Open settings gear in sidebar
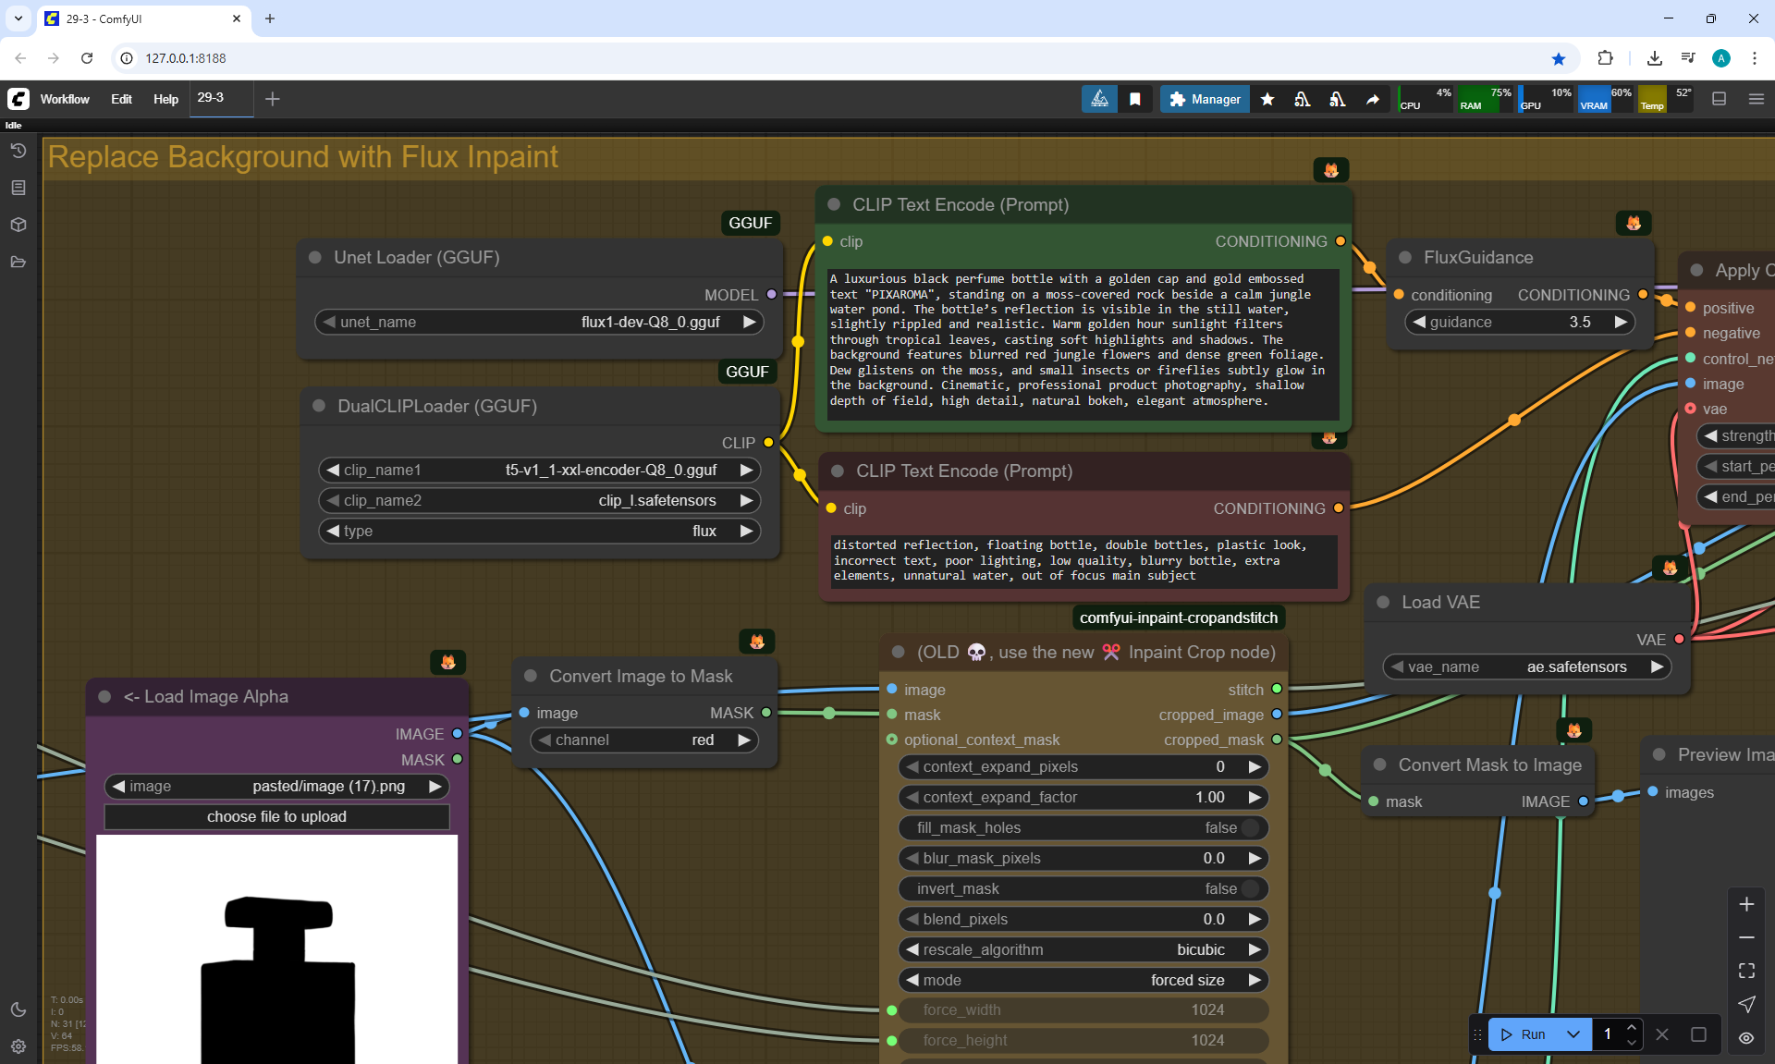 (x=18, y=1046)
